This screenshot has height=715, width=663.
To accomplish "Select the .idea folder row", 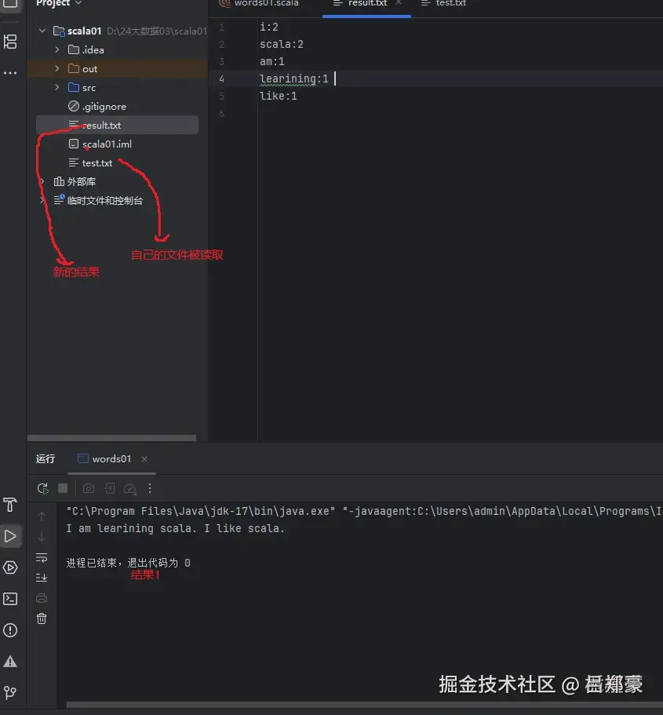I will (117, 49).
